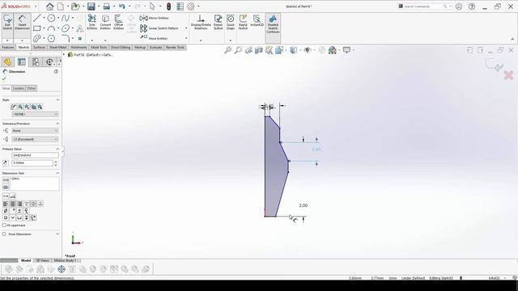Select the Spline sketch tool
The width and height of the screenshot is (518, 291).
point(66,18)
